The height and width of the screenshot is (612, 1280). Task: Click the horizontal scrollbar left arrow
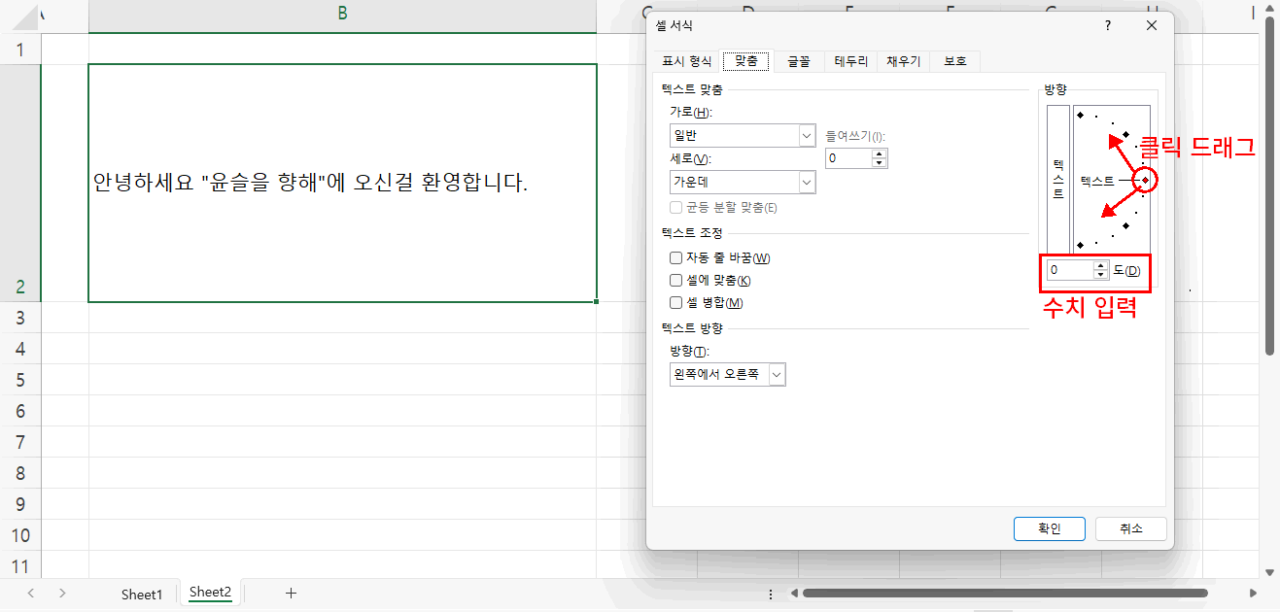point(794,593)
